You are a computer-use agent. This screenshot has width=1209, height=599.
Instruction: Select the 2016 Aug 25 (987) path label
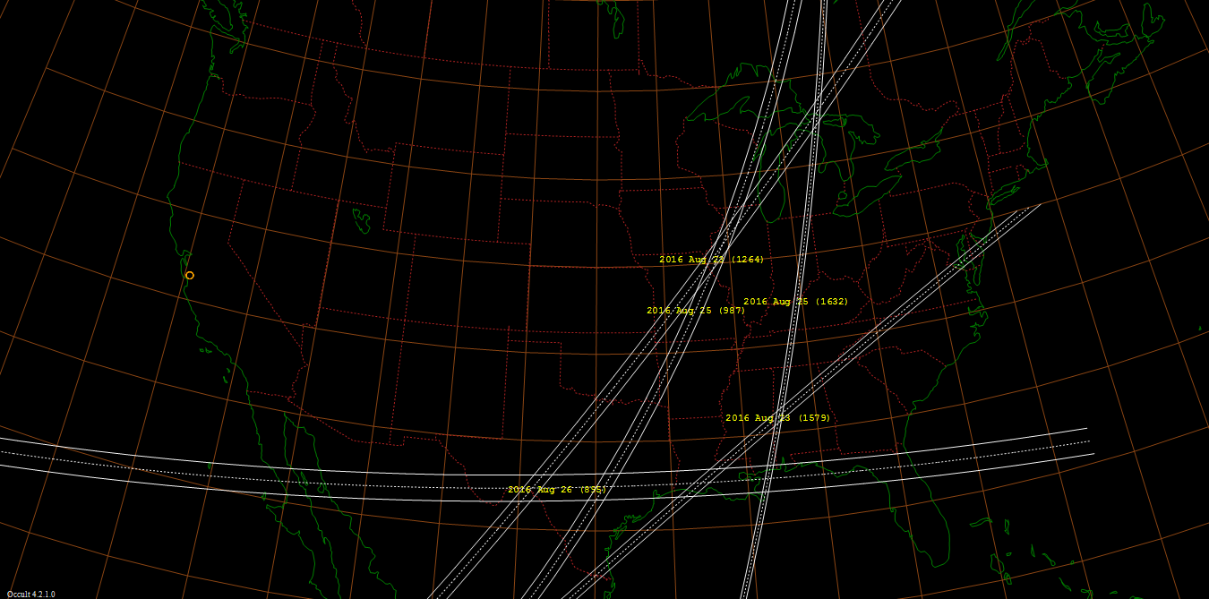696,311
